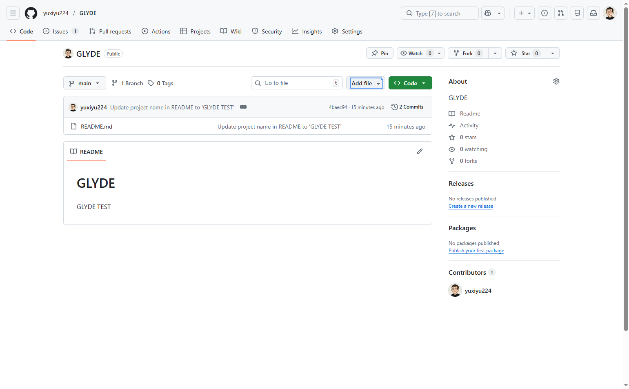Open the pull requests icon in the header
629x389 pixels.
[x=561, y=13]
